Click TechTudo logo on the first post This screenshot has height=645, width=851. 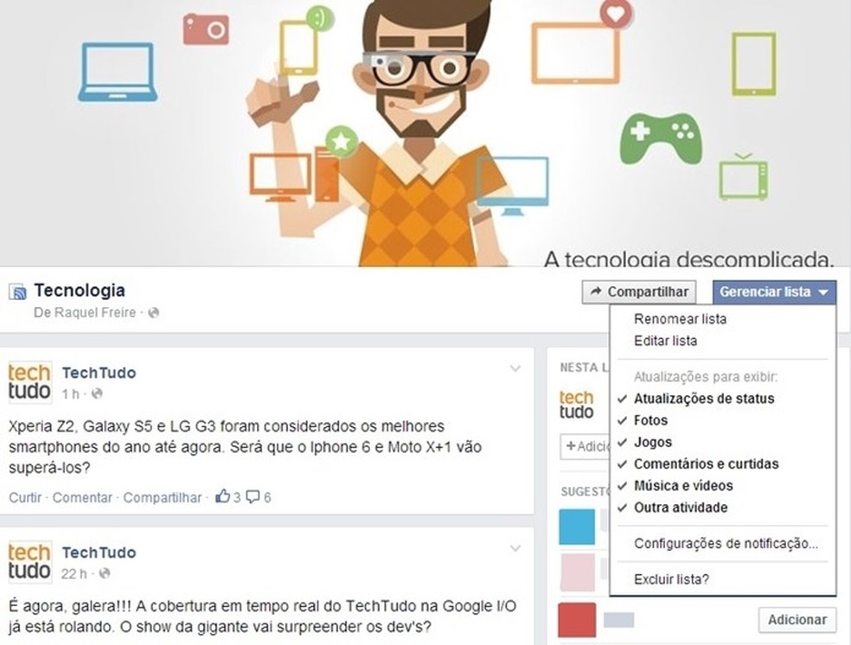pos(30,382)
